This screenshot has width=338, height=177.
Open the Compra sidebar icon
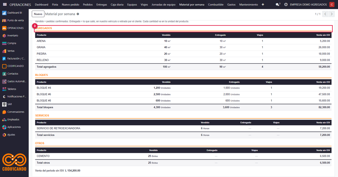point(4,43)
